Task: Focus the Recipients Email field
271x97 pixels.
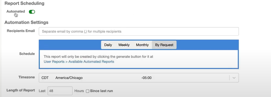Action: [x=139, y=31]
